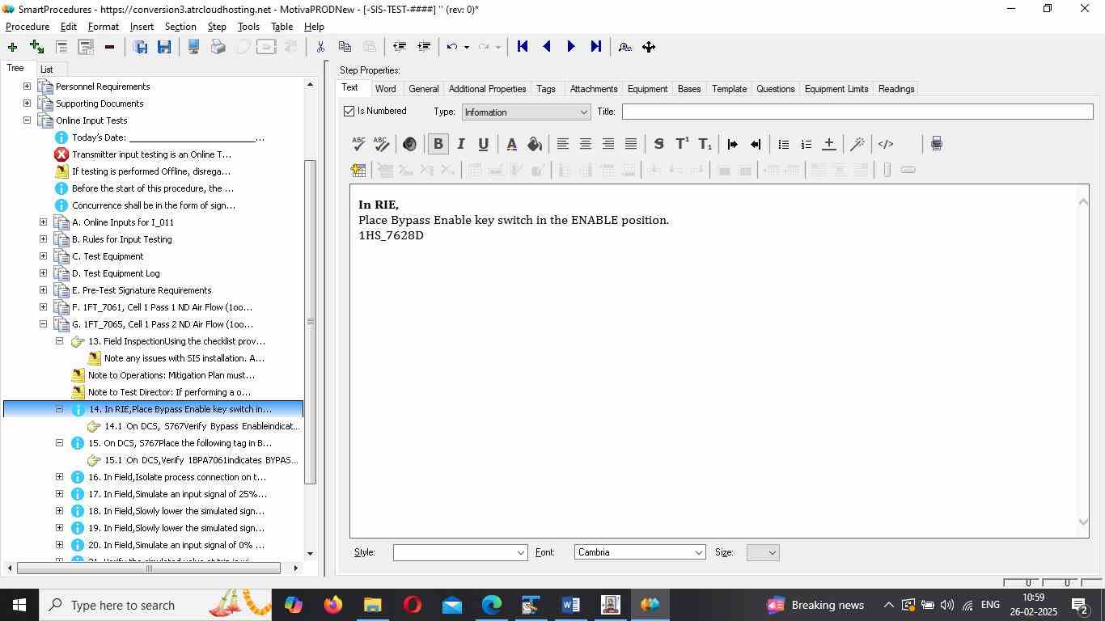The image size is (1105, 621).
Task: Justify text alignment icon
Action: point(630,144)
